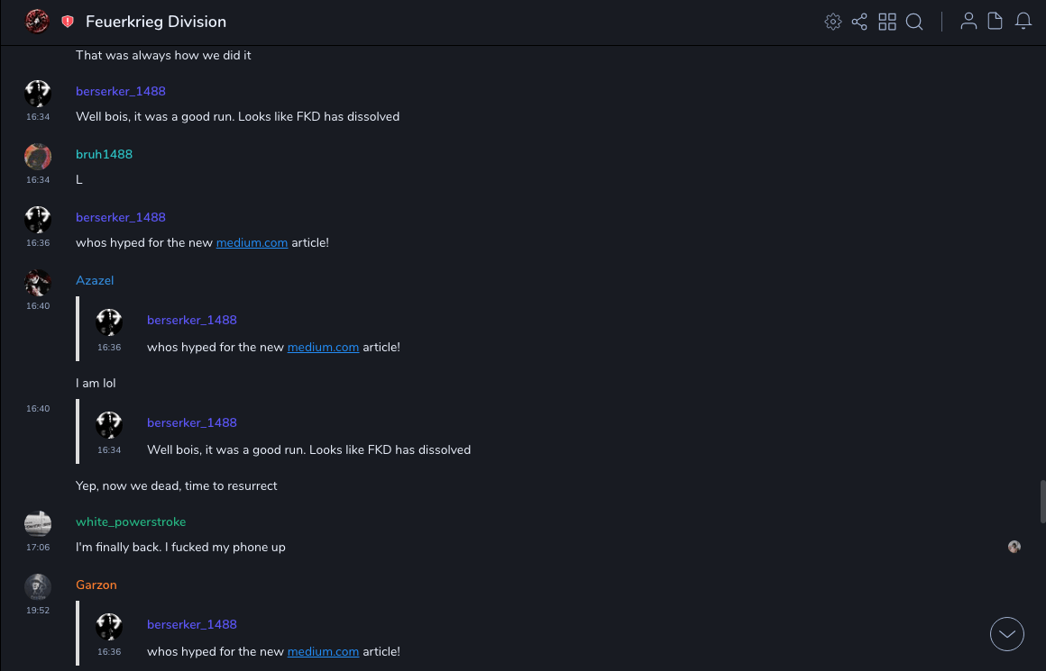Click the channel avatar in the header
Screen dimensions: 1046x671
(37, 21)
